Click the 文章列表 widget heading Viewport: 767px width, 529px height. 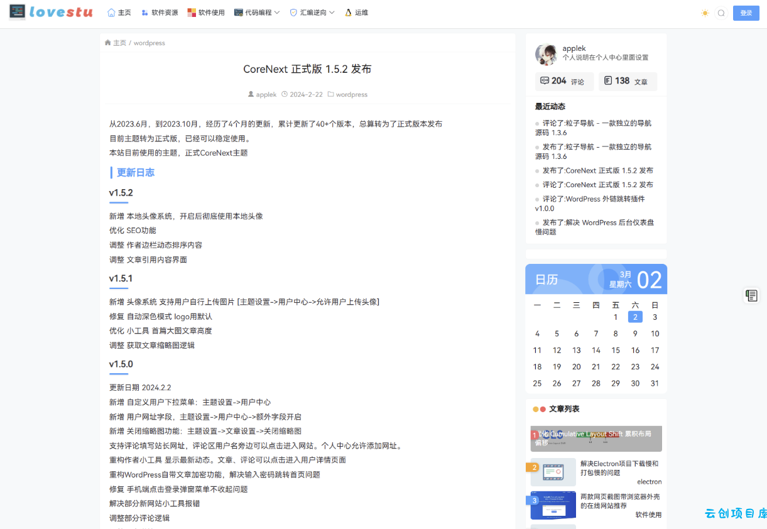coord(564,409)
